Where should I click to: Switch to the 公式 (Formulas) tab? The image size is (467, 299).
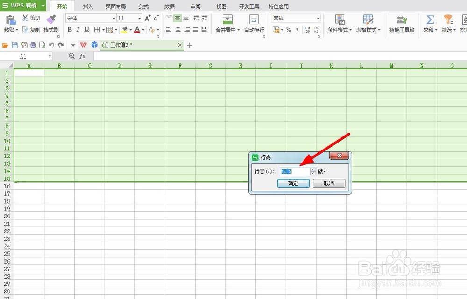[143, 6]
